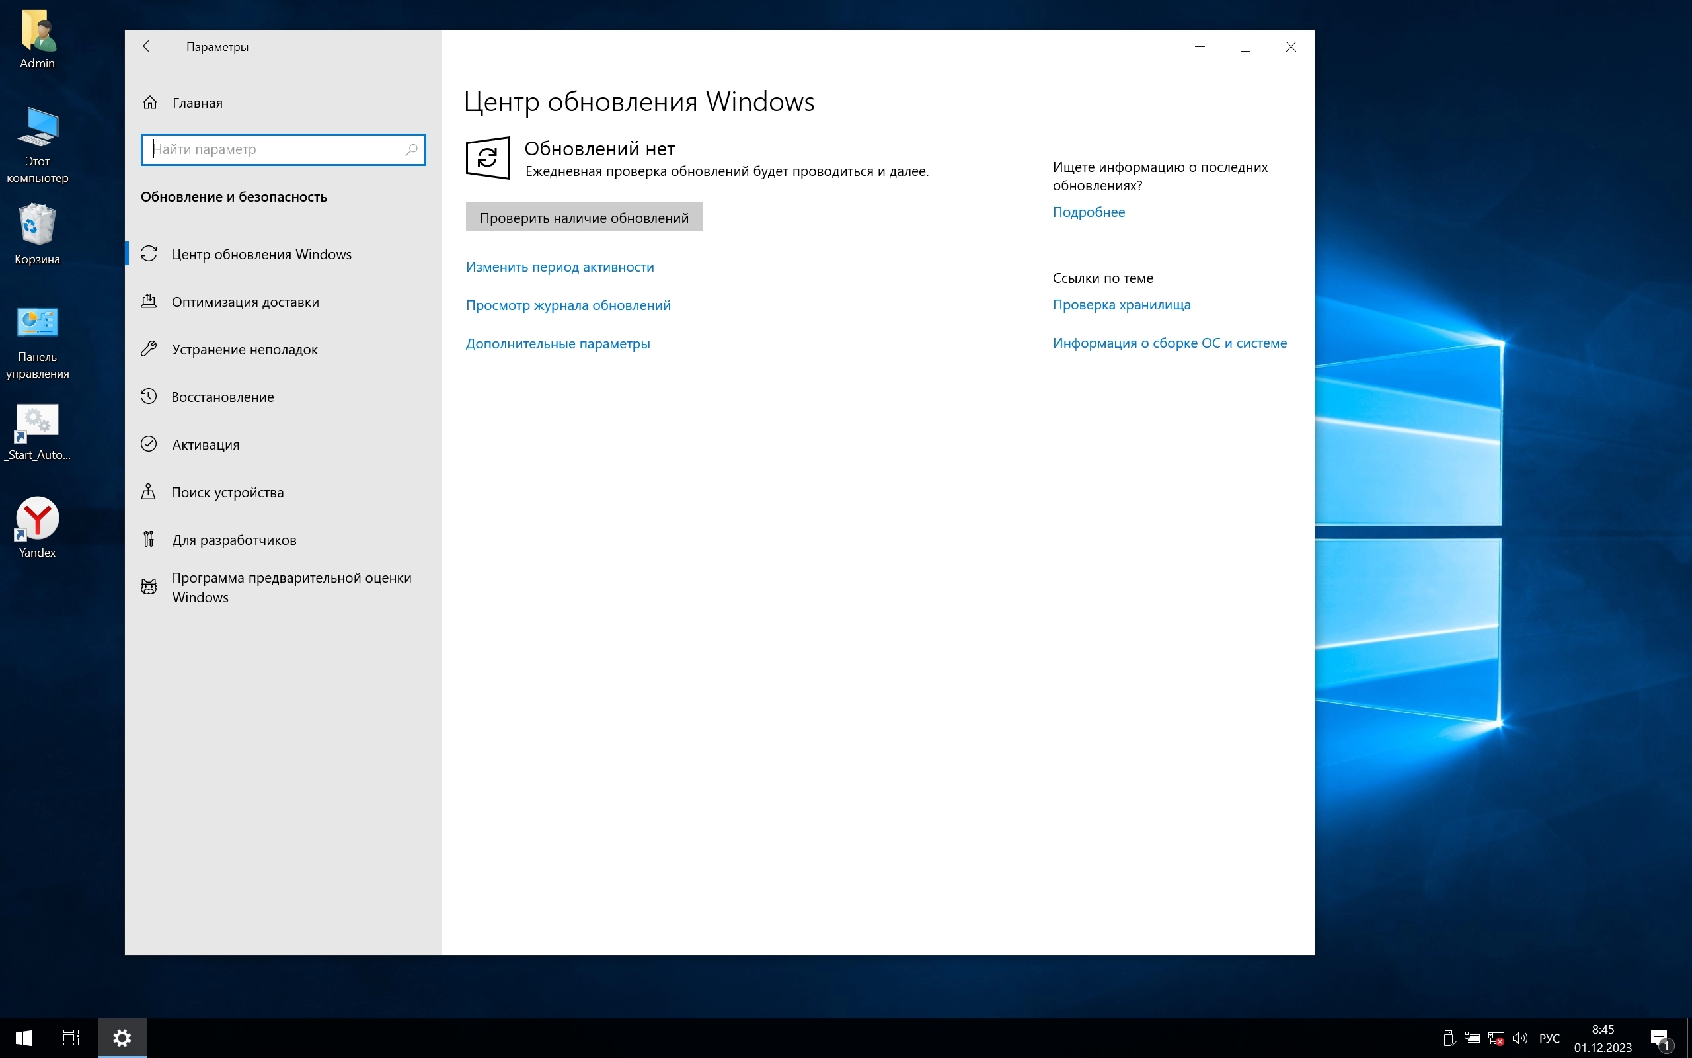Image resolution: width=1692 pixels, height=1058 pixels.
Task: Open Устранение неполадок section
Action: [244, 349]
